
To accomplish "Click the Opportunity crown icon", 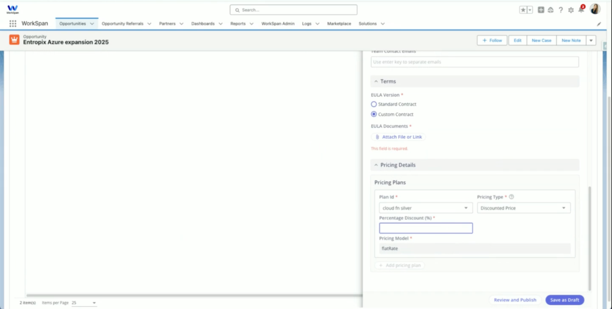I will [14, 40].
